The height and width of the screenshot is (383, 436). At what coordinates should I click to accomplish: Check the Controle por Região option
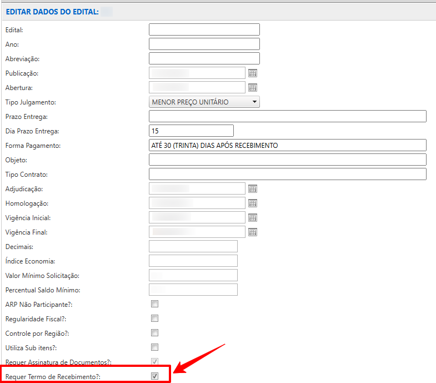[x=155, y=333]
